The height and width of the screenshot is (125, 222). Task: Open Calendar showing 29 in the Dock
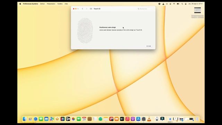[84, 119]
